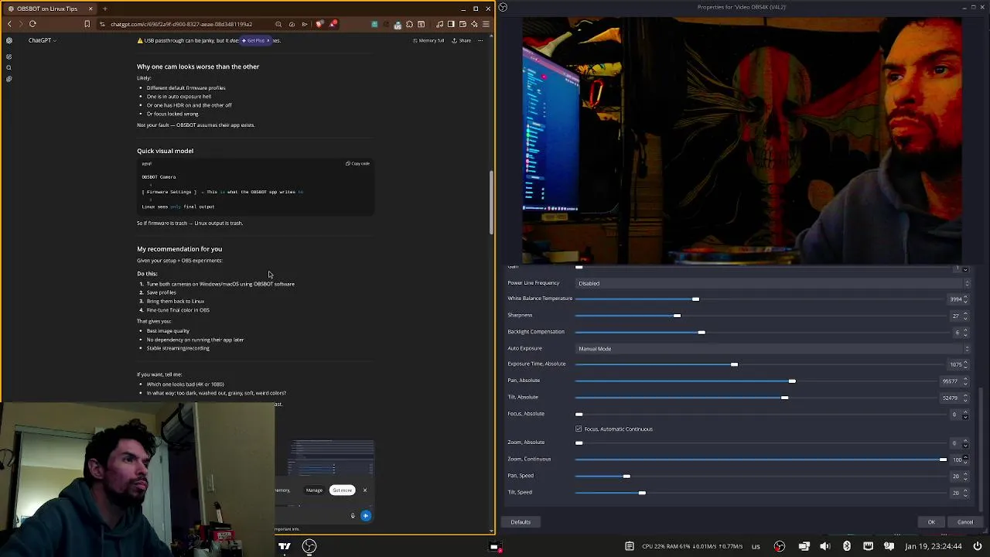
Task: Open a new browser tab
Action: [x=104, y=9]
